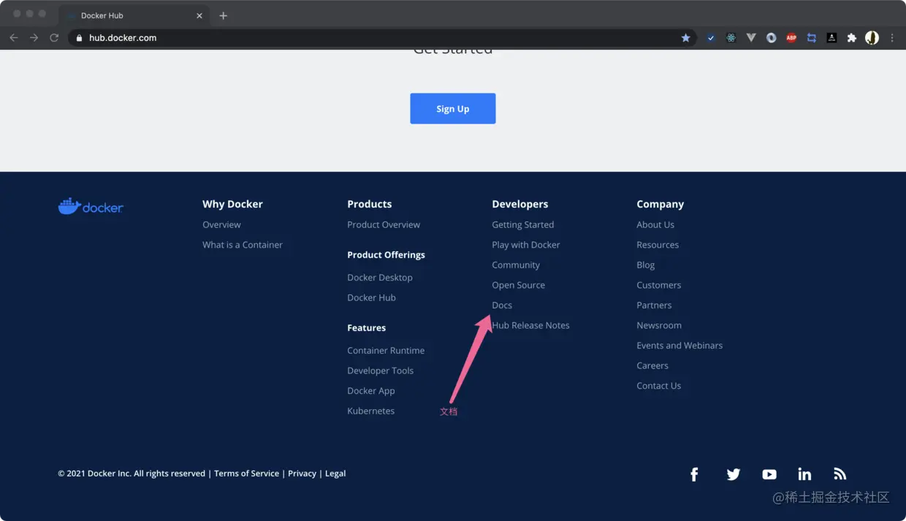Click the Sign Up button
The image size is (906, 521).
point(453,108)
